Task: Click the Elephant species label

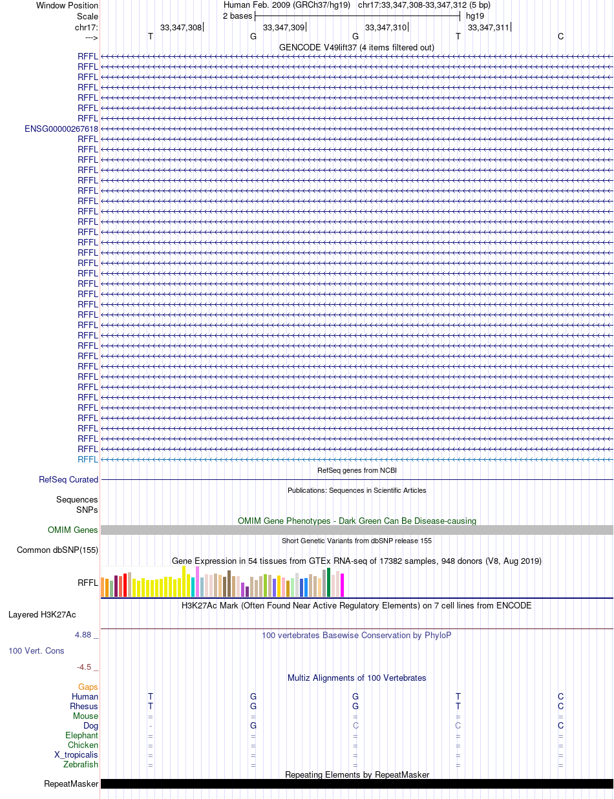Action: pyautogui.click(x=82, y=736)
